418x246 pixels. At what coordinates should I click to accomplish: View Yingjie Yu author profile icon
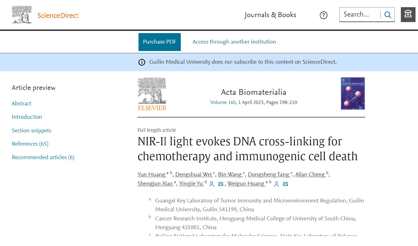point(212,184)
